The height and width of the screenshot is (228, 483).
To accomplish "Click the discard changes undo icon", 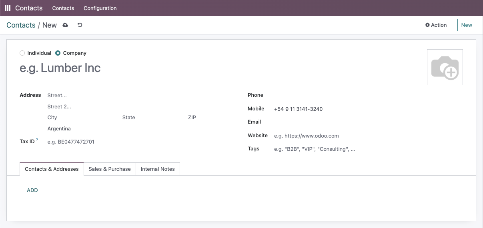I will 80,25.
